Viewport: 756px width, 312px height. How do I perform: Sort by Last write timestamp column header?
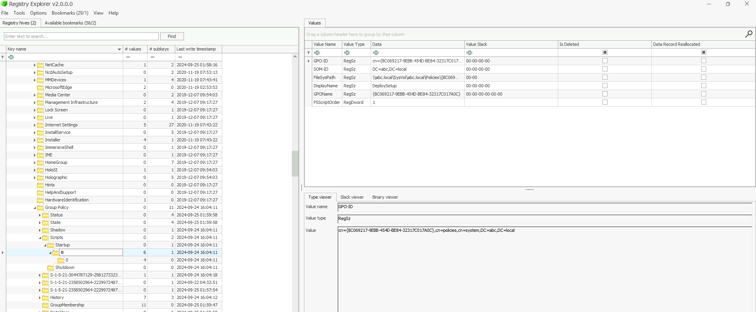tap(198, 49)
